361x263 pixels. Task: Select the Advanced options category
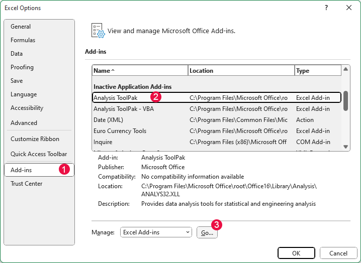pos(24,123)
